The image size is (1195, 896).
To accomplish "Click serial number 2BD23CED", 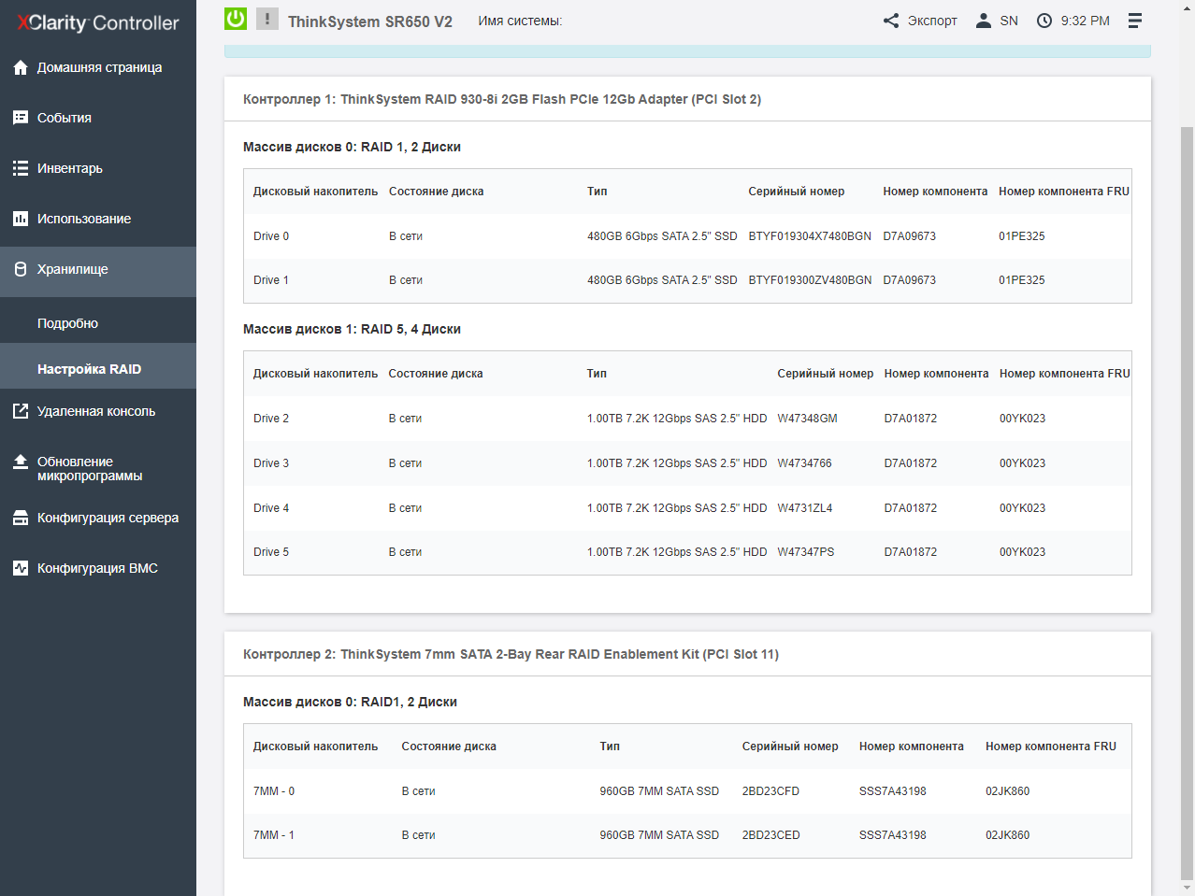I will click(771, 835).
